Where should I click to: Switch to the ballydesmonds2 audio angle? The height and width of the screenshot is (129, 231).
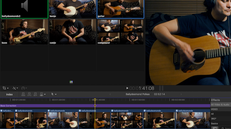[25, 9]
